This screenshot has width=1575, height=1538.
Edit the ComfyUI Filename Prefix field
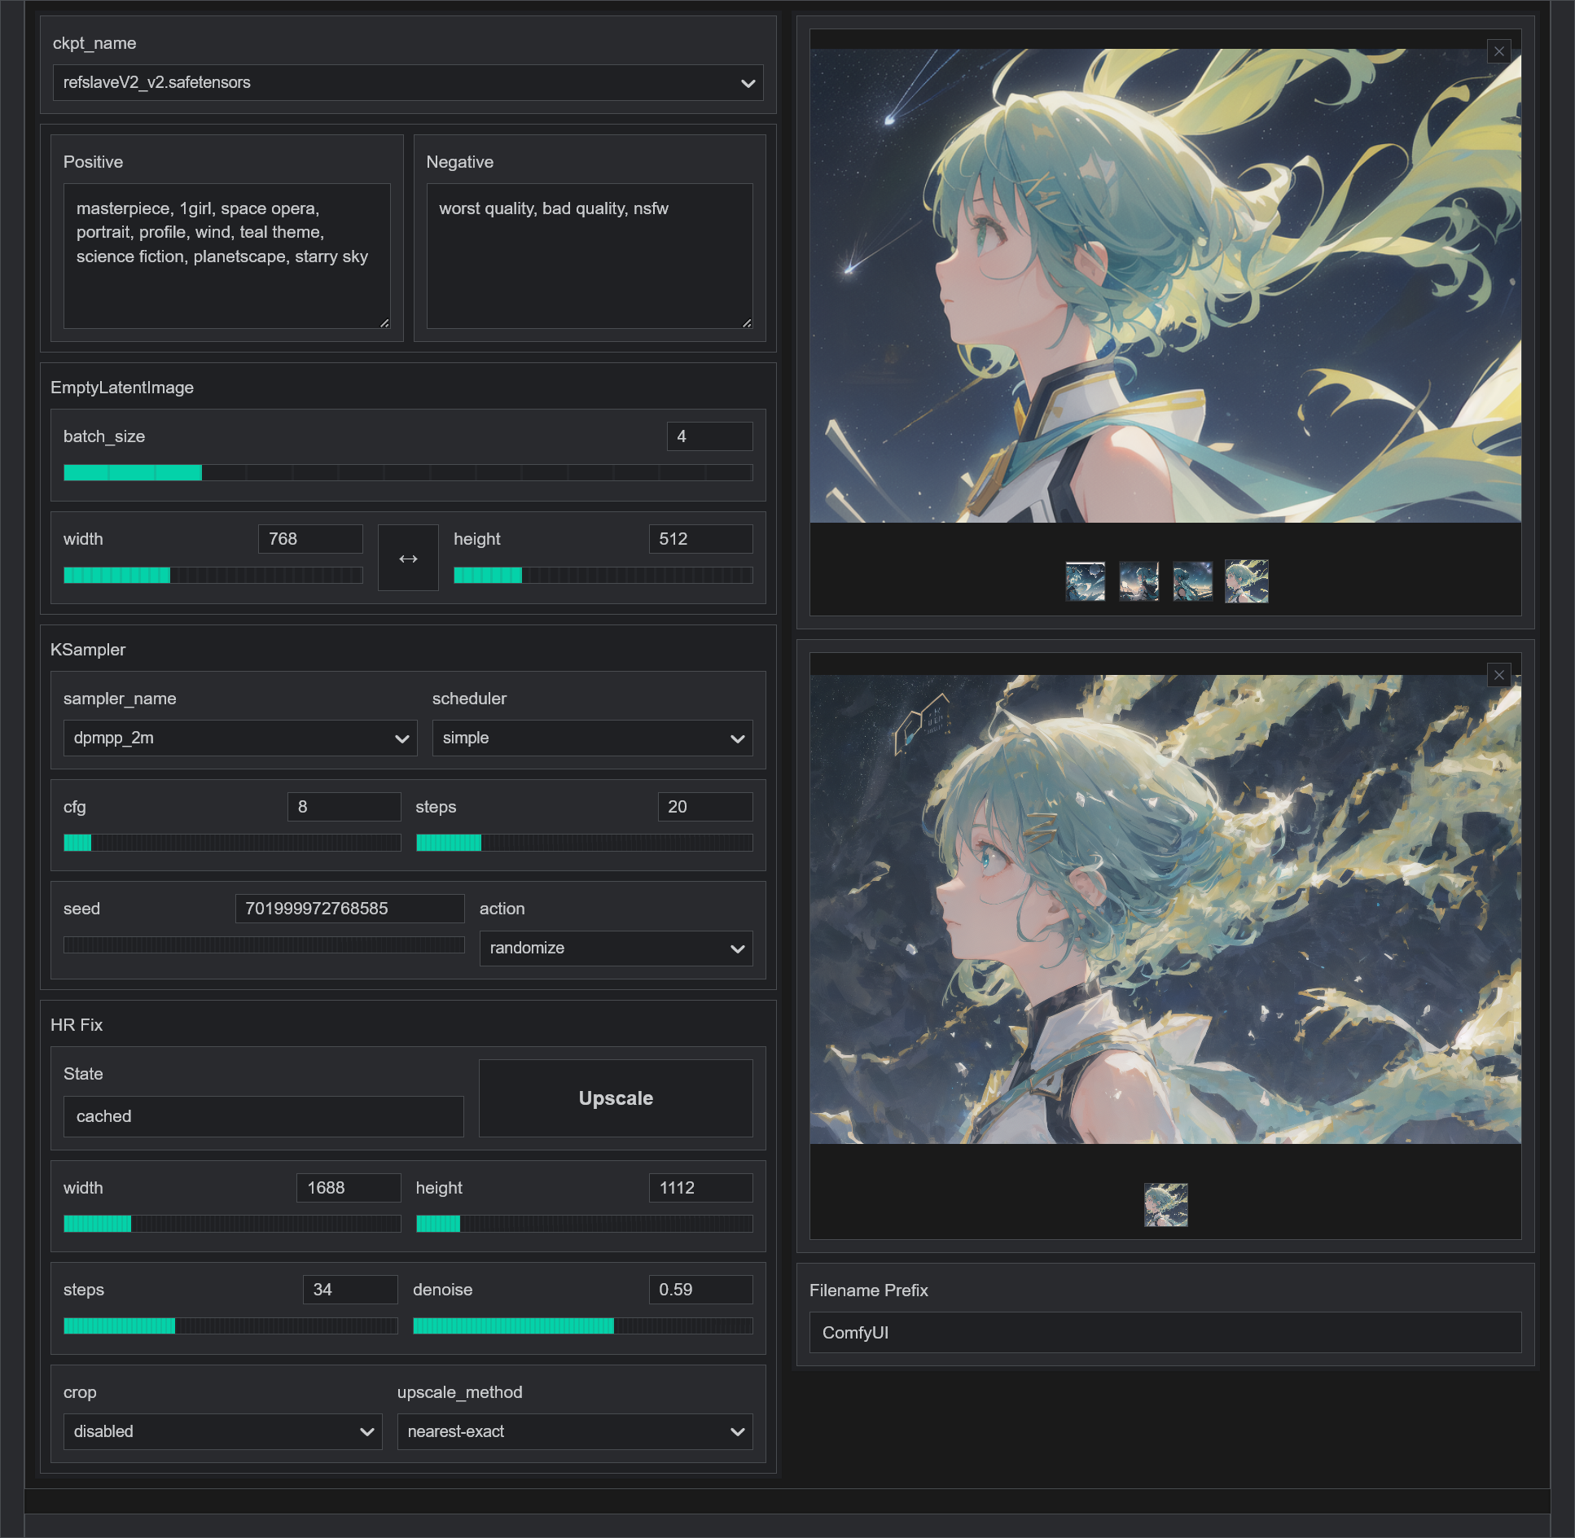[1165, 1333]
